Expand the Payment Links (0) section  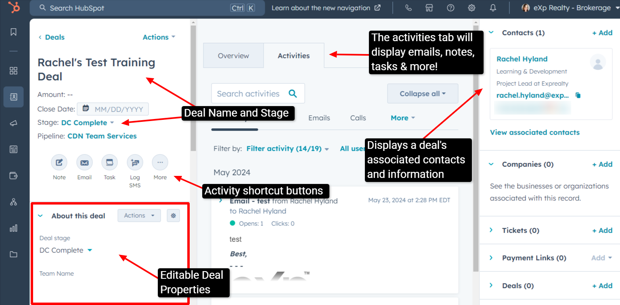(491, 257)
